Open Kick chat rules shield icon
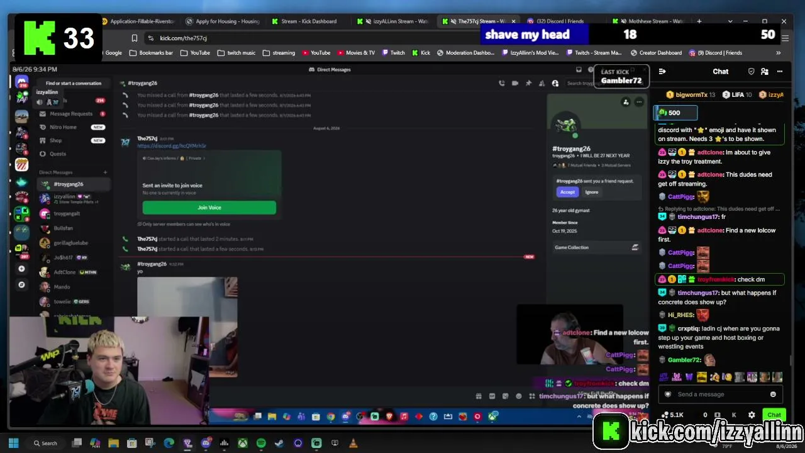Screen dimensions: 805x453 (x=751, y=72)
